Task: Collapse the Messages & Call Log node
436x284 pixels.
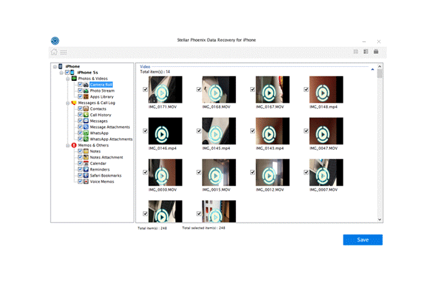Action: tap(68, 103)
